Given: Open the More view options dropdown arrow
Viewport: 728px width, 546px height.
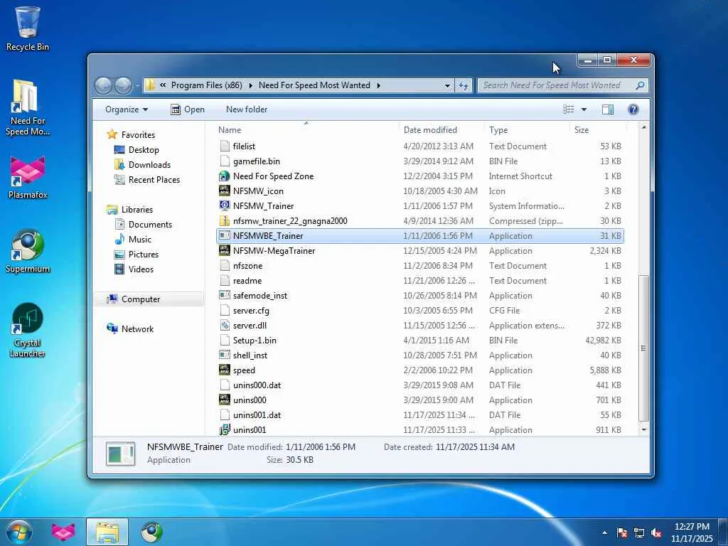Looking at the screenshot, I should (x=584, y=109).
